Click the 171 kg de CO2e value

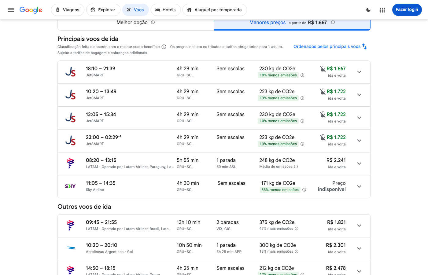pyautogui.click(x=278, y=183)
